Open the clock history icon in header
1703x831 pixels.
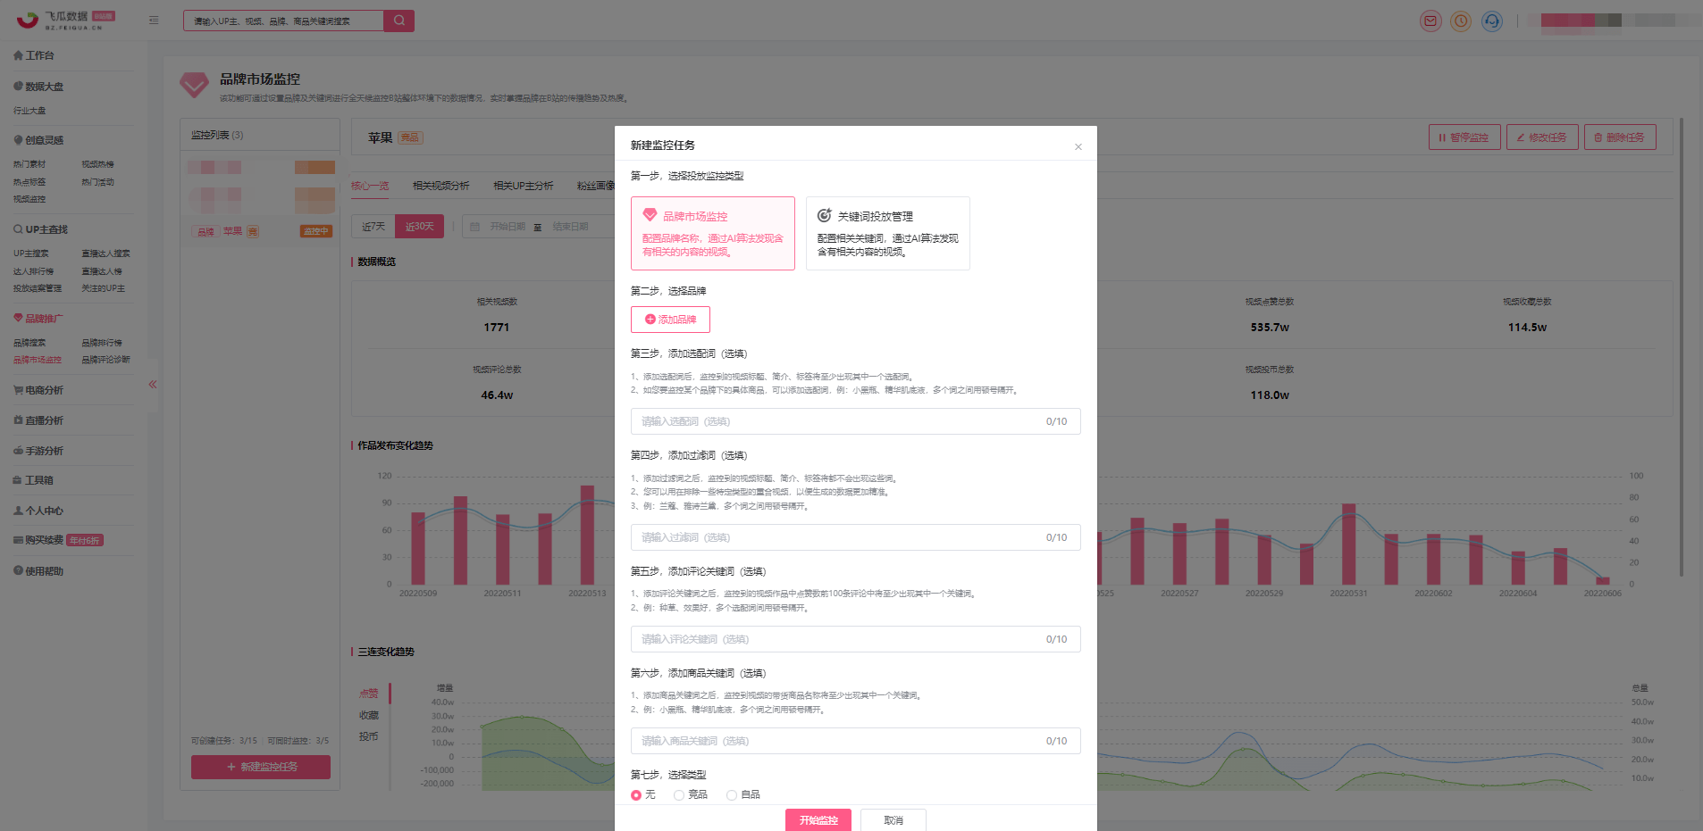coord(1461,21)
